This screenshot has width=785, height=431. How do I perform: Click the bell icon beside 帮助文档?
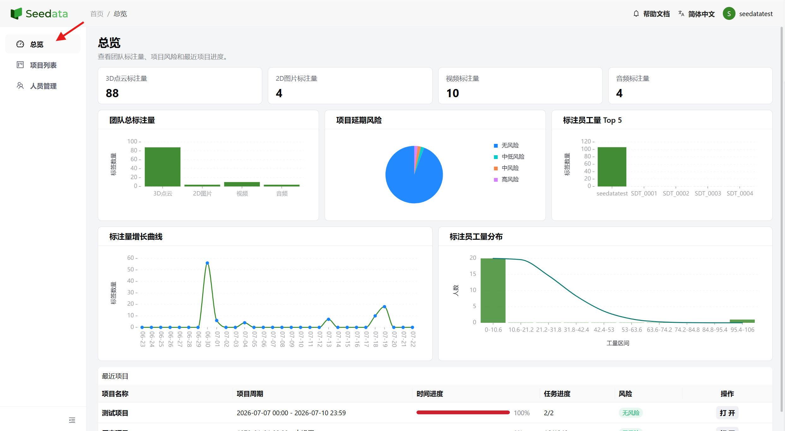point(636,14)
